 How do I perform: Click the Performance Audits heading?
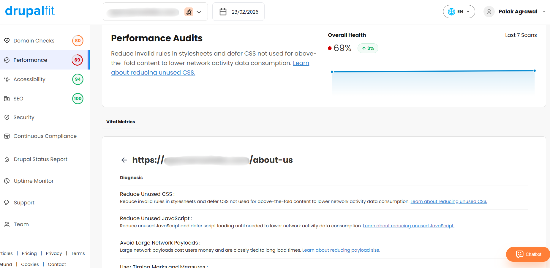coord(157,38)
